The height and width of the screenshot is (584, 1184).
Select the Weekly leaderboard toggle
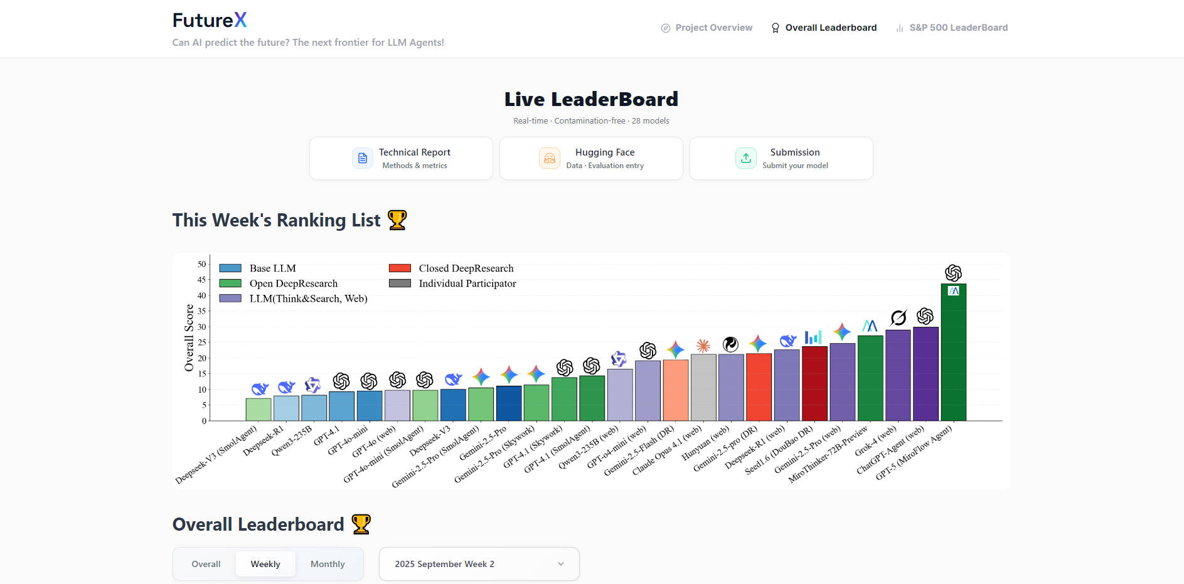point(265,564)
